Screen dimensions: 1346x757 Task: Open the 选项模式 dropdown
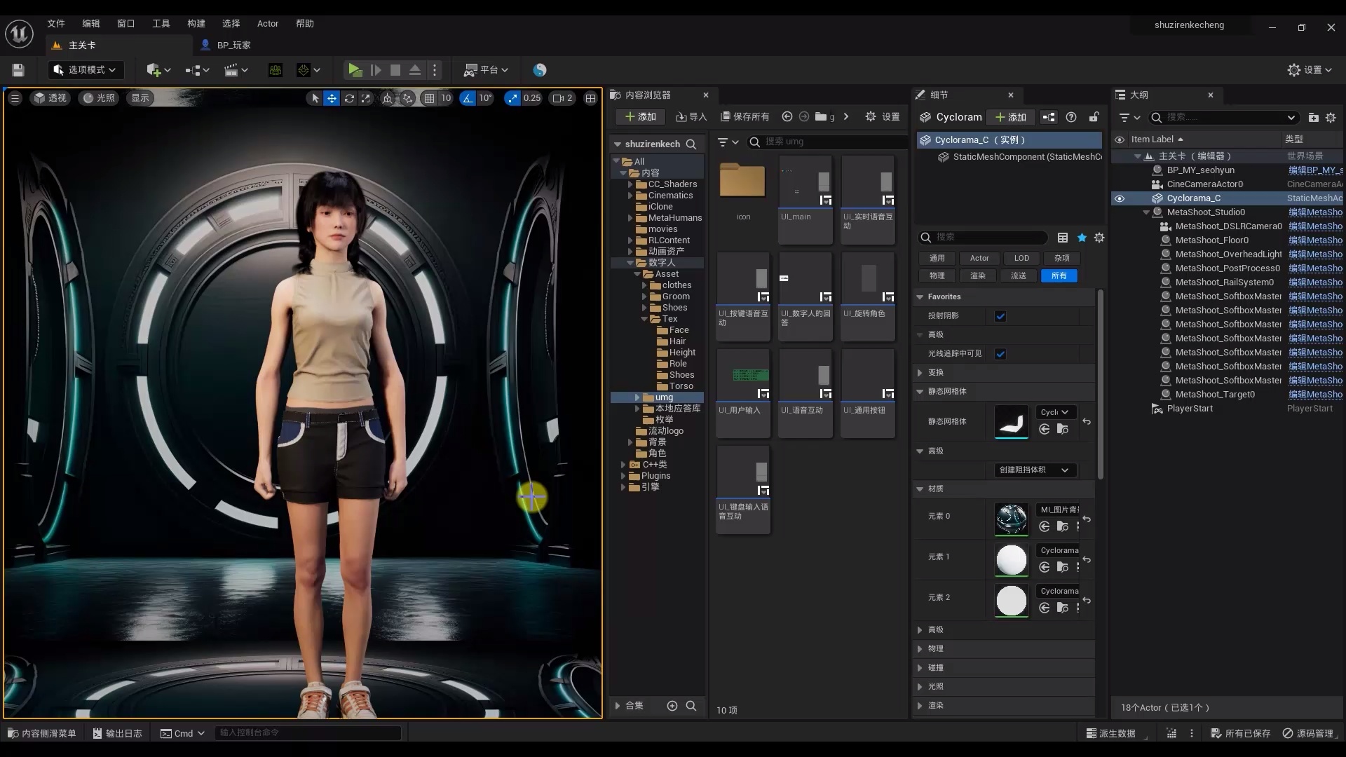(86, 70)
